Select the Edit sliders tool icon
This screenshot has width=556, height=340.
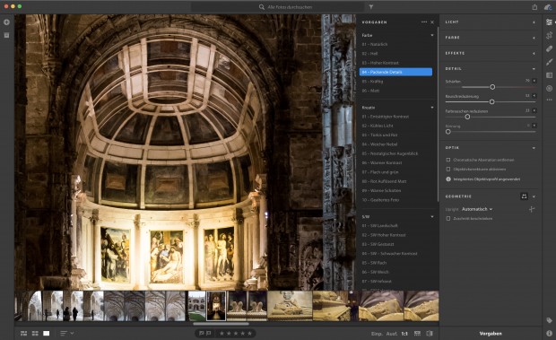point(549,22)
